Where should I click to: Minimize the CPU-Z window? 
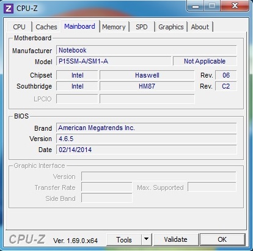pyautogui.click(x=196, y=6)
